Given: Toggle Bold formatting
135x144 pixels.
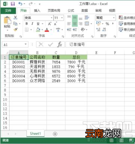Looking at the screenshot, I should click(26, 24).
